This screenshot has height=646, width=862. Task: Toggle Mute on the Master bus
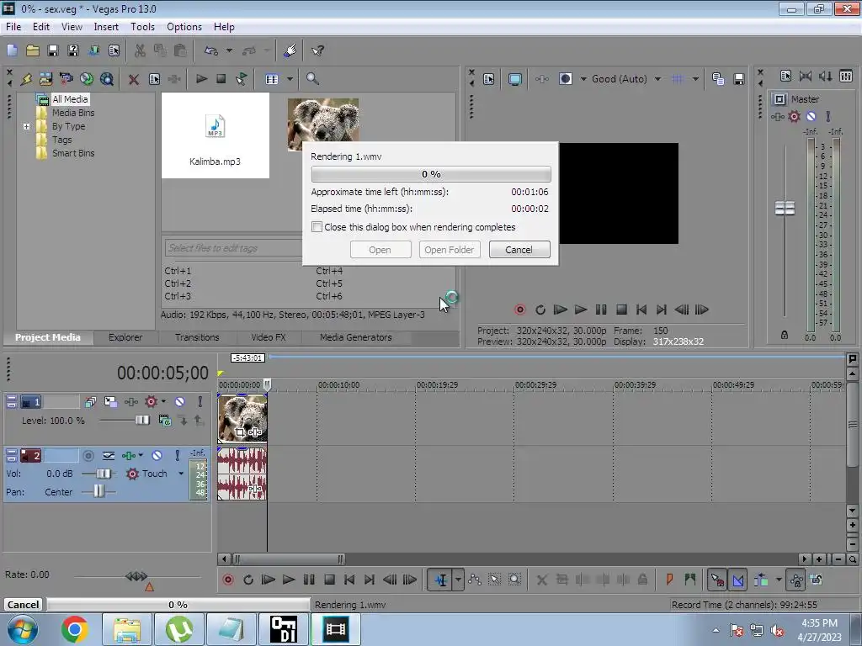coord(811,116)
